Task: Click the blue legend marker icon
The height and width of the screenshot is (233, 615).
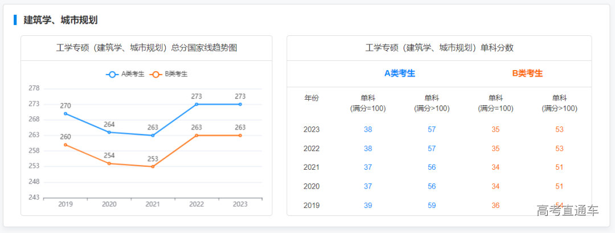Action: [x=112, y=74]
